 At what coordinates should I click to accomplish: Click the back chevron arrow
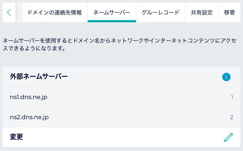[x=9, y=12]
